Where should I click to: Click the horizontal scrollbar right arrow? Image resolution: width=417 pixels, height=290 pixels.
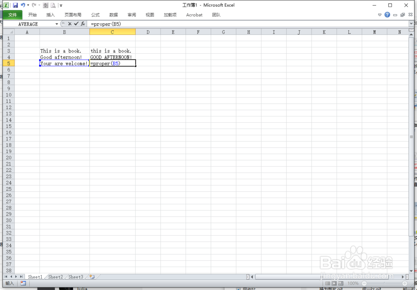pyautogui.click(x=403, y=277)
